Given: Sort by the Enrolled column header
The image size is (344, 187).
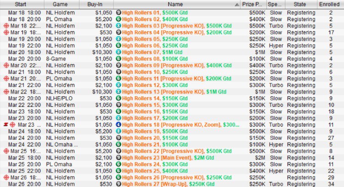Looking at the screenshot, I should 330,4.
